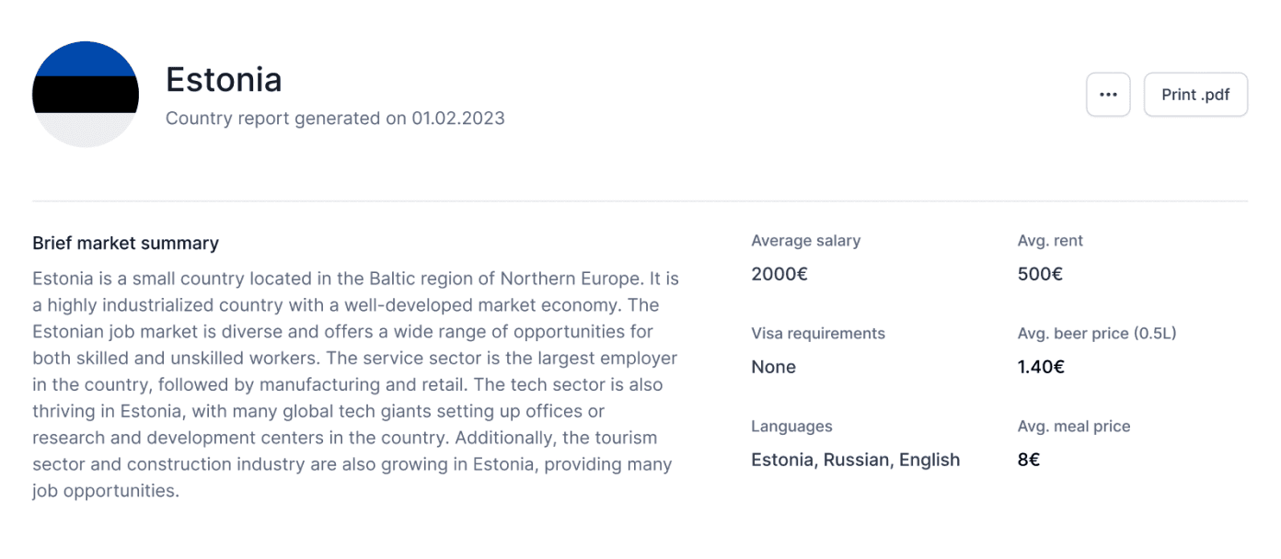Select the 2000€ salary value

point(779,274)
